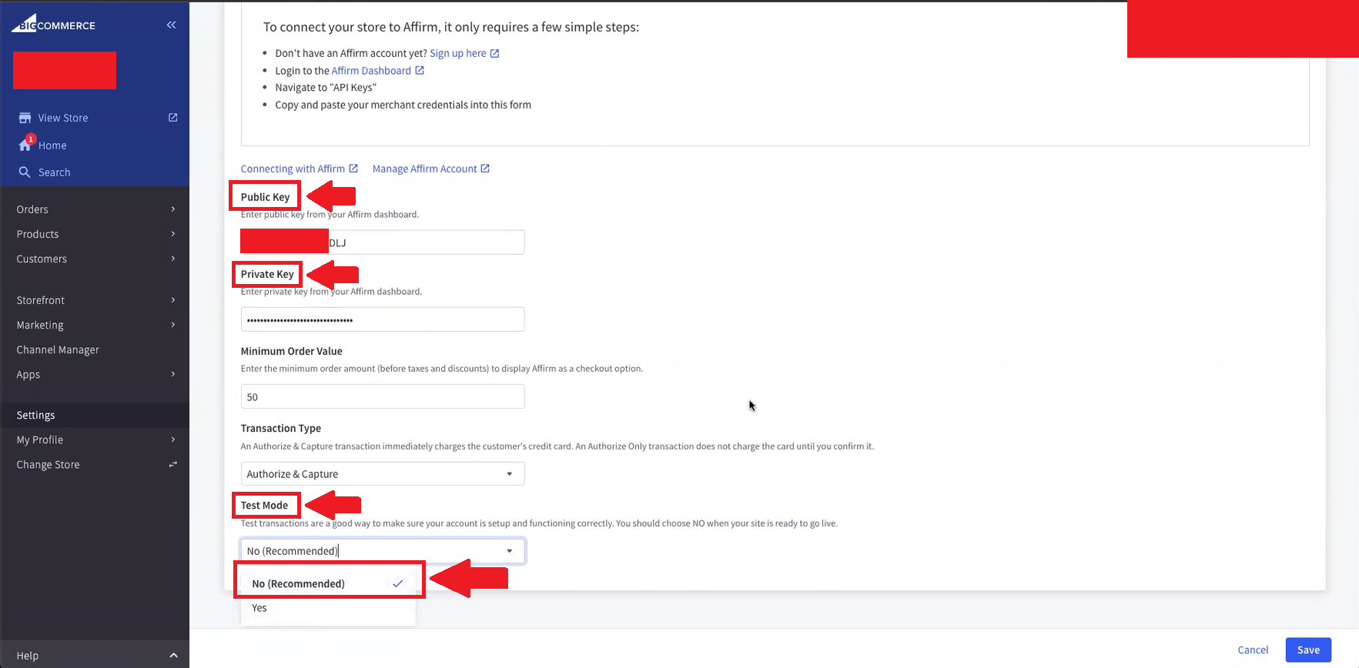Toggle the Help panel chevron
Image resolution: width=1359 pixels, height=668 pixels.
coord(173,655)
